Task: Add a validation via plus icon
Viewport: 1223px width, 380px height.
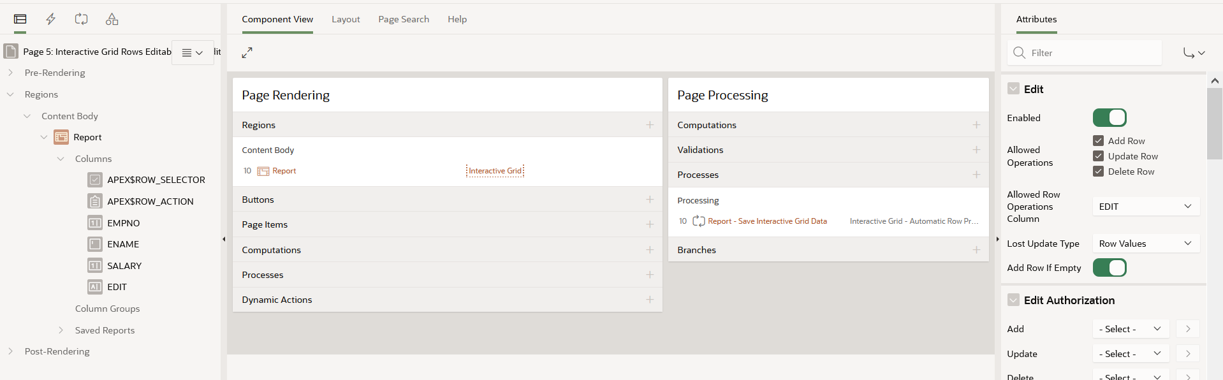Action: 976,150
